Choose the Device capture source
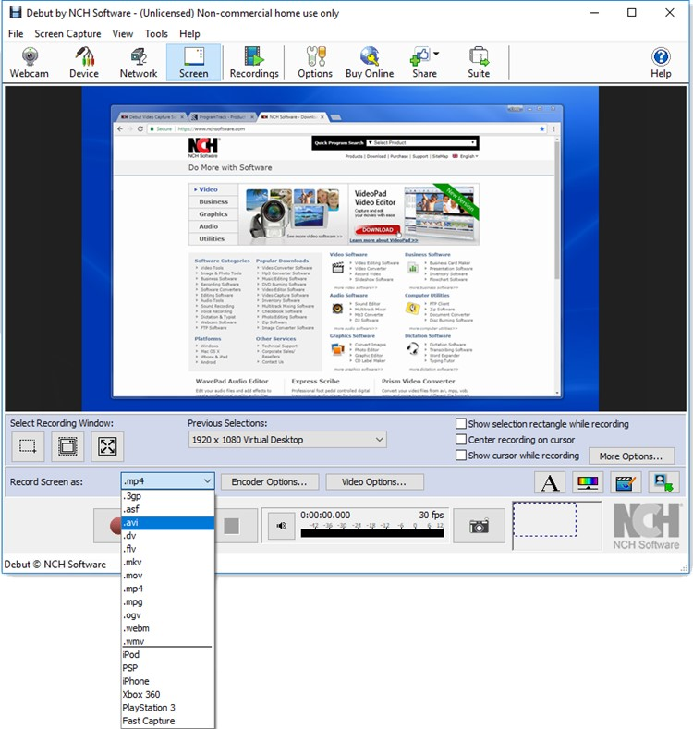The image size is (693, 729). tap(84, 63)
